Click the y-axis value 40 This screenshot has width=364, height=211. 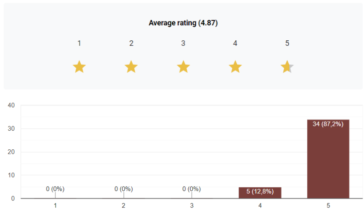(x=11, y=105)
